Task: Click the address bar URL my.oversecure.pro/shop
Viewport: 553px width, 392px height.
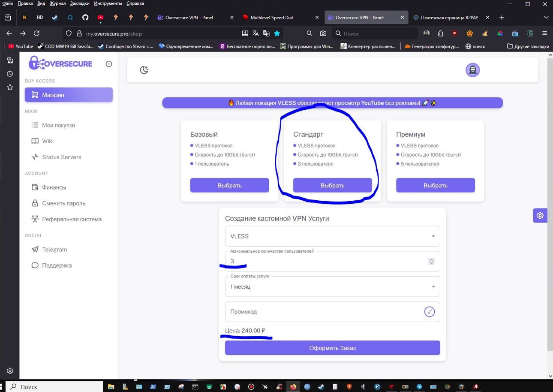Action: click(114, 33)
